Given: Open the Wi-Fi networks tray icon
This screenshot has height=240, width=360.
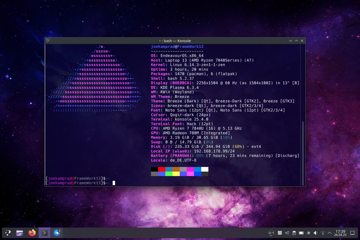Looking at the screenshot, I should (323, 233).
